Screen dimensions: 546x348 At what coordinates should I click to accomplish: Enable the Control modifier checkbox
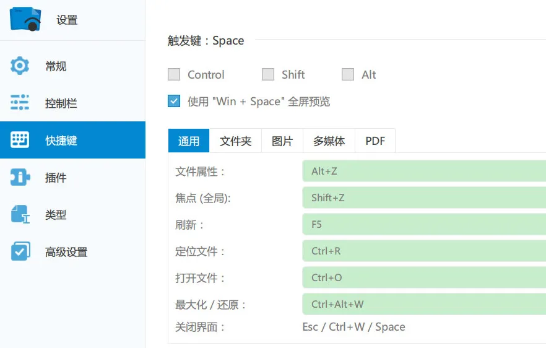pyautogui.click(x=175, y=75)
